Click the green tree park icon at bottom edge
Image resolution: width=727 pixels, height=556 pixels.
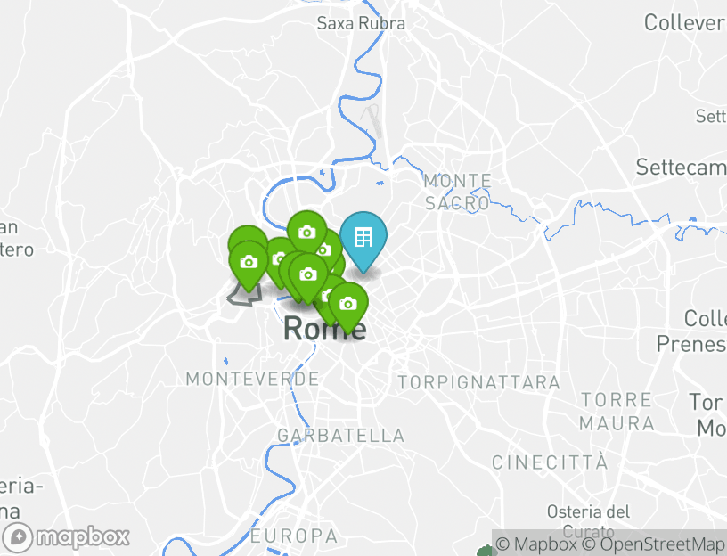click(486, 551)
